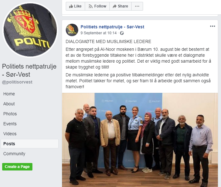
Task: View the large Politi page profile picture
Action: (x=30, y=30)
